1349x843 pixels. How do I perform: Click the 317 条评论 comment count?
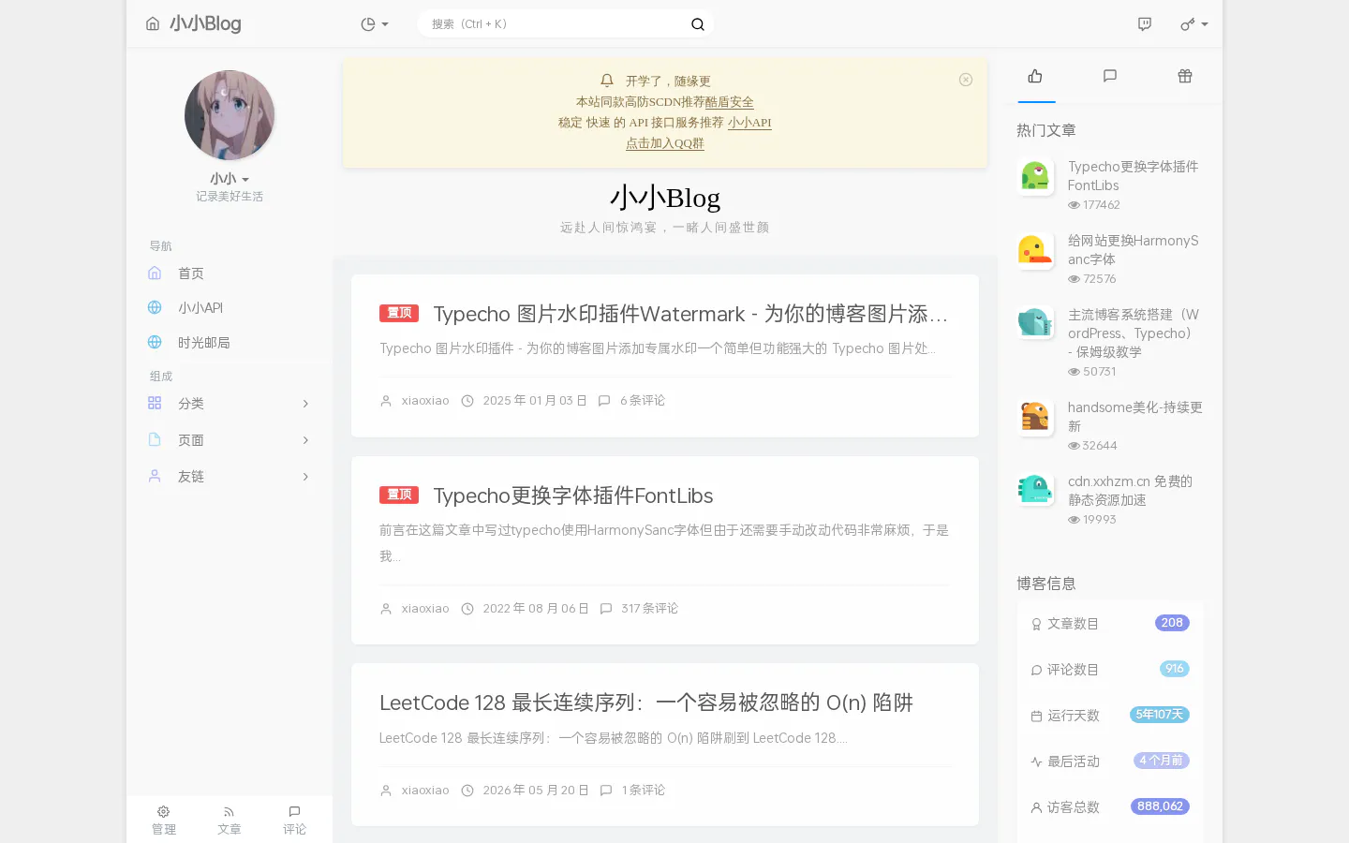649,609
